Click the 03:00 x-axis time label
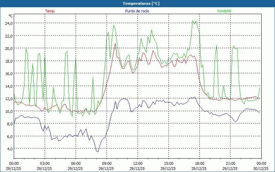 pos(45,163)
